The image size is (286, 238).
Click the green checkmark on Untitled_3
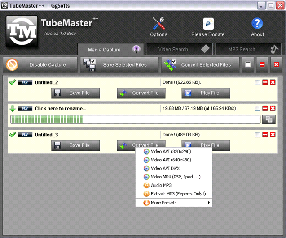coord(13,135)
